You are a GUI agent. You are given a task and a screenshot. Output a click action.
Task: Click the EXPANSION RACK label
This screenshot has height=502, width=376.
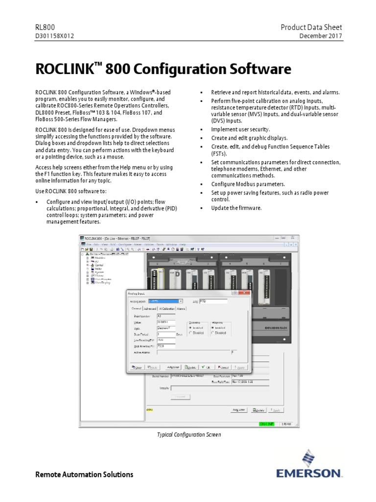coord(276,328)
